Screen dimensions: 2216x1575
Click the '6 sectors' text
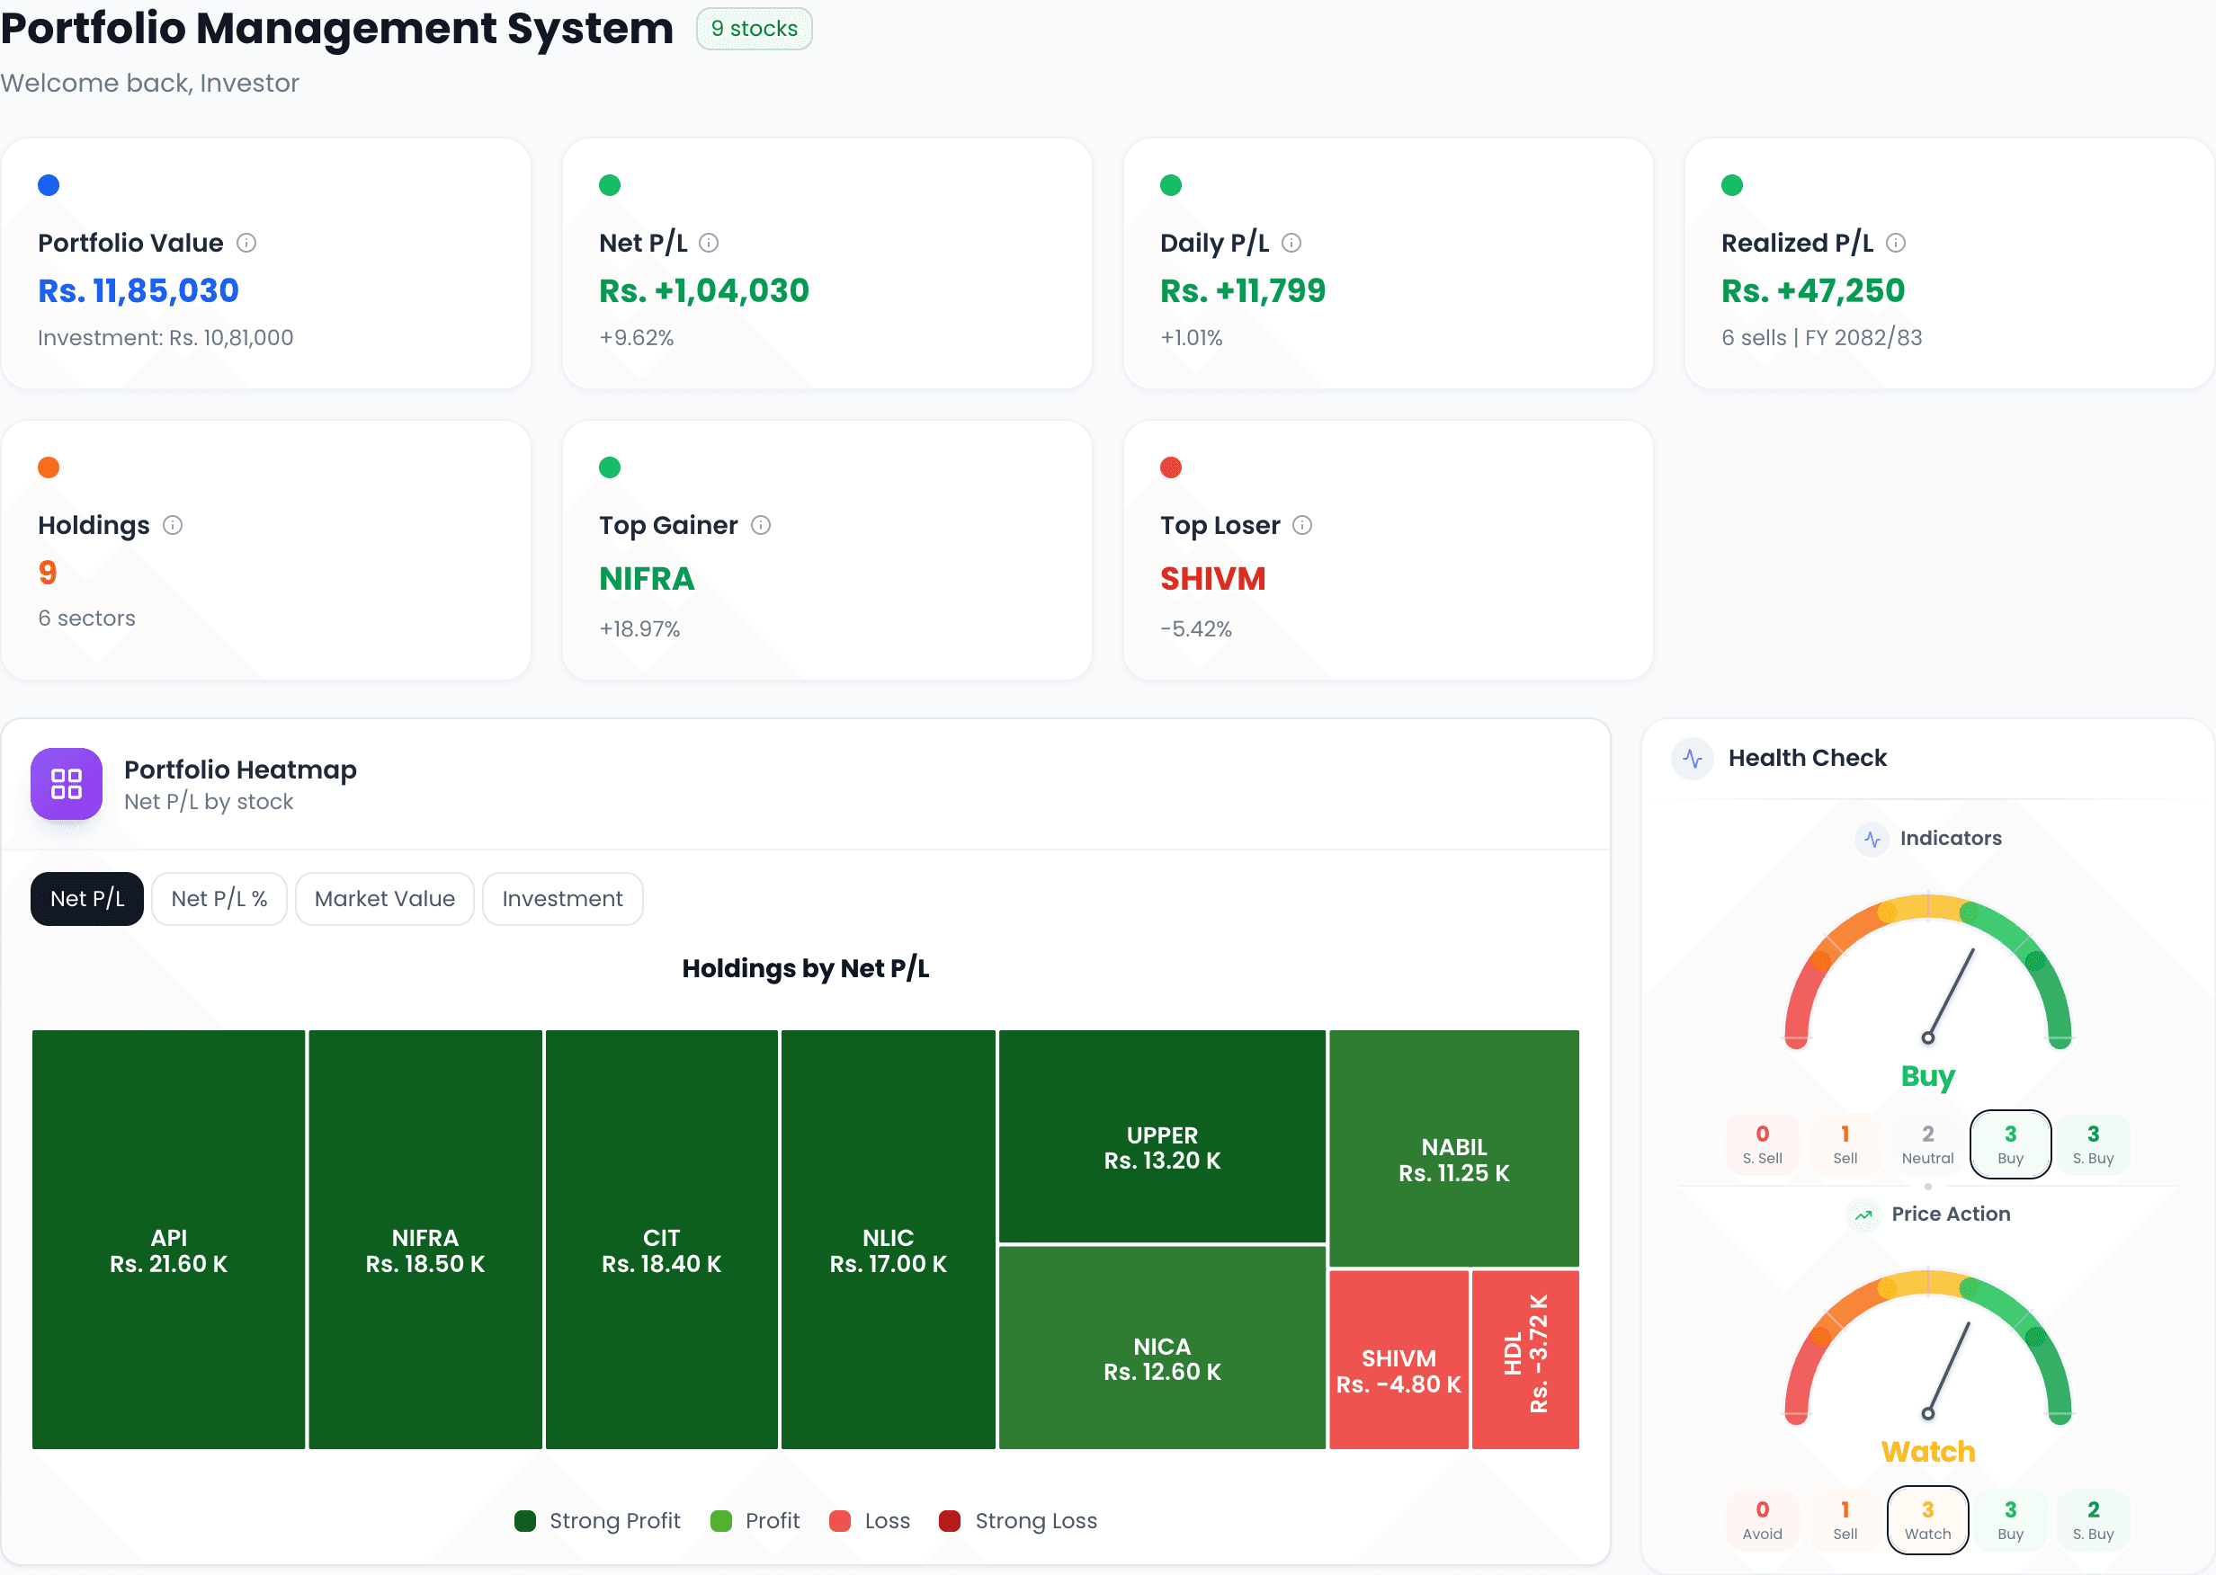pos(86,618)
